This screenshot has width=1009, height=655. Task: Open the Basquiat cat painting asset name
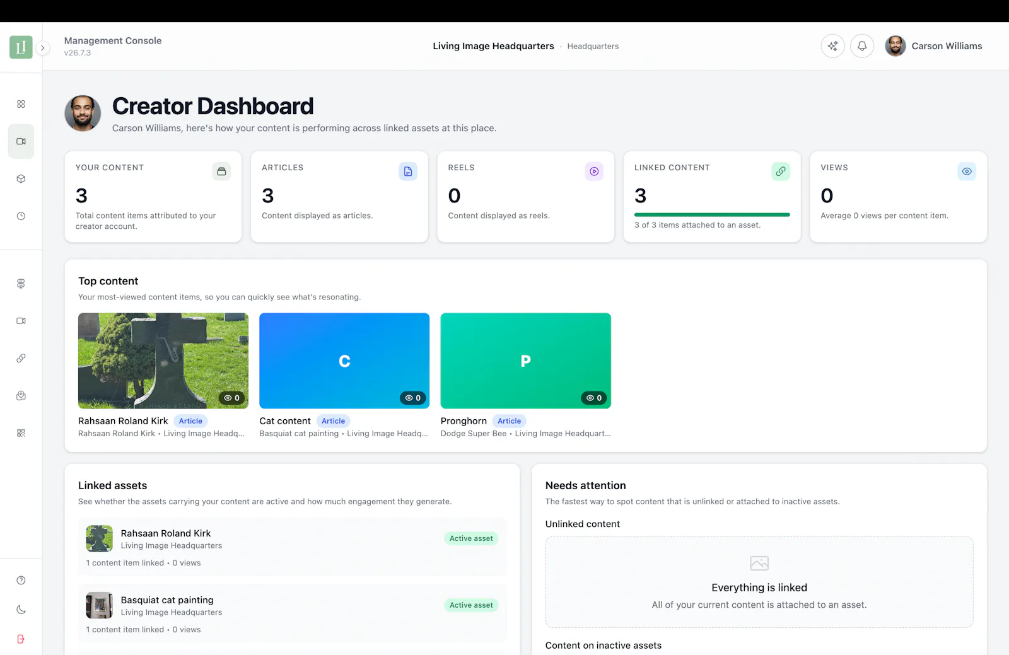[x=167, y=600]
